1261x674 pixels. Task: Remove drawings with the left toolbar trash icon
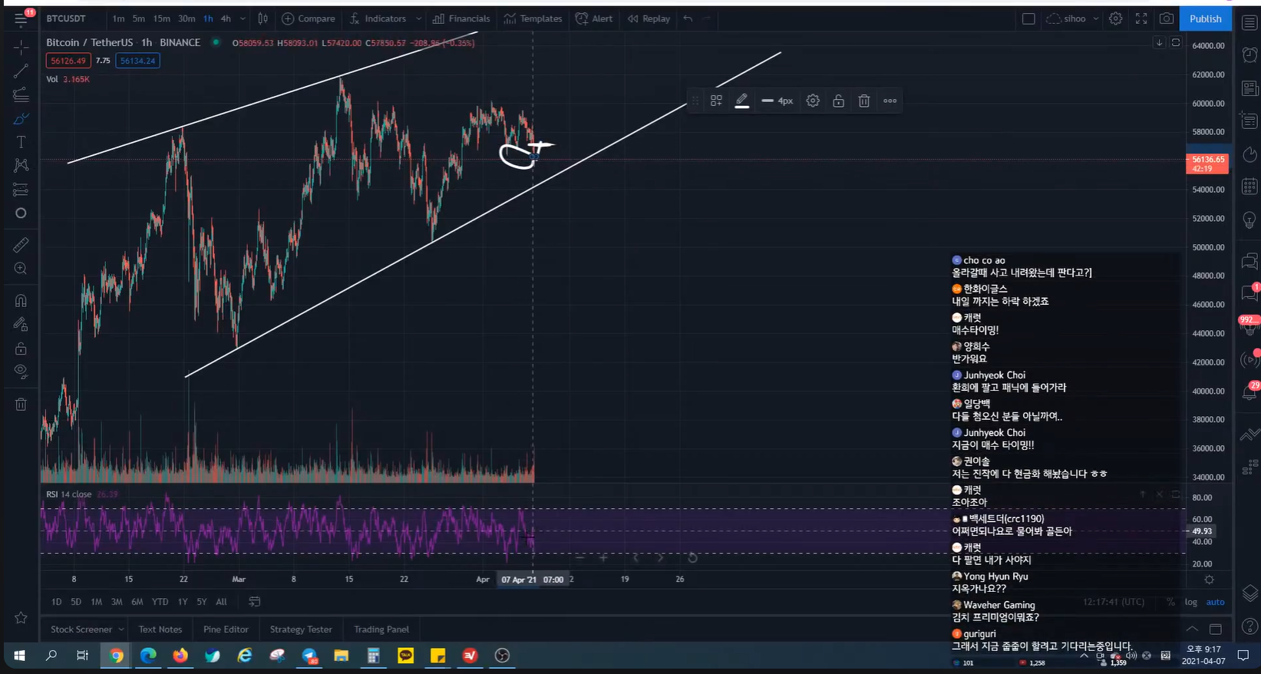21,405
